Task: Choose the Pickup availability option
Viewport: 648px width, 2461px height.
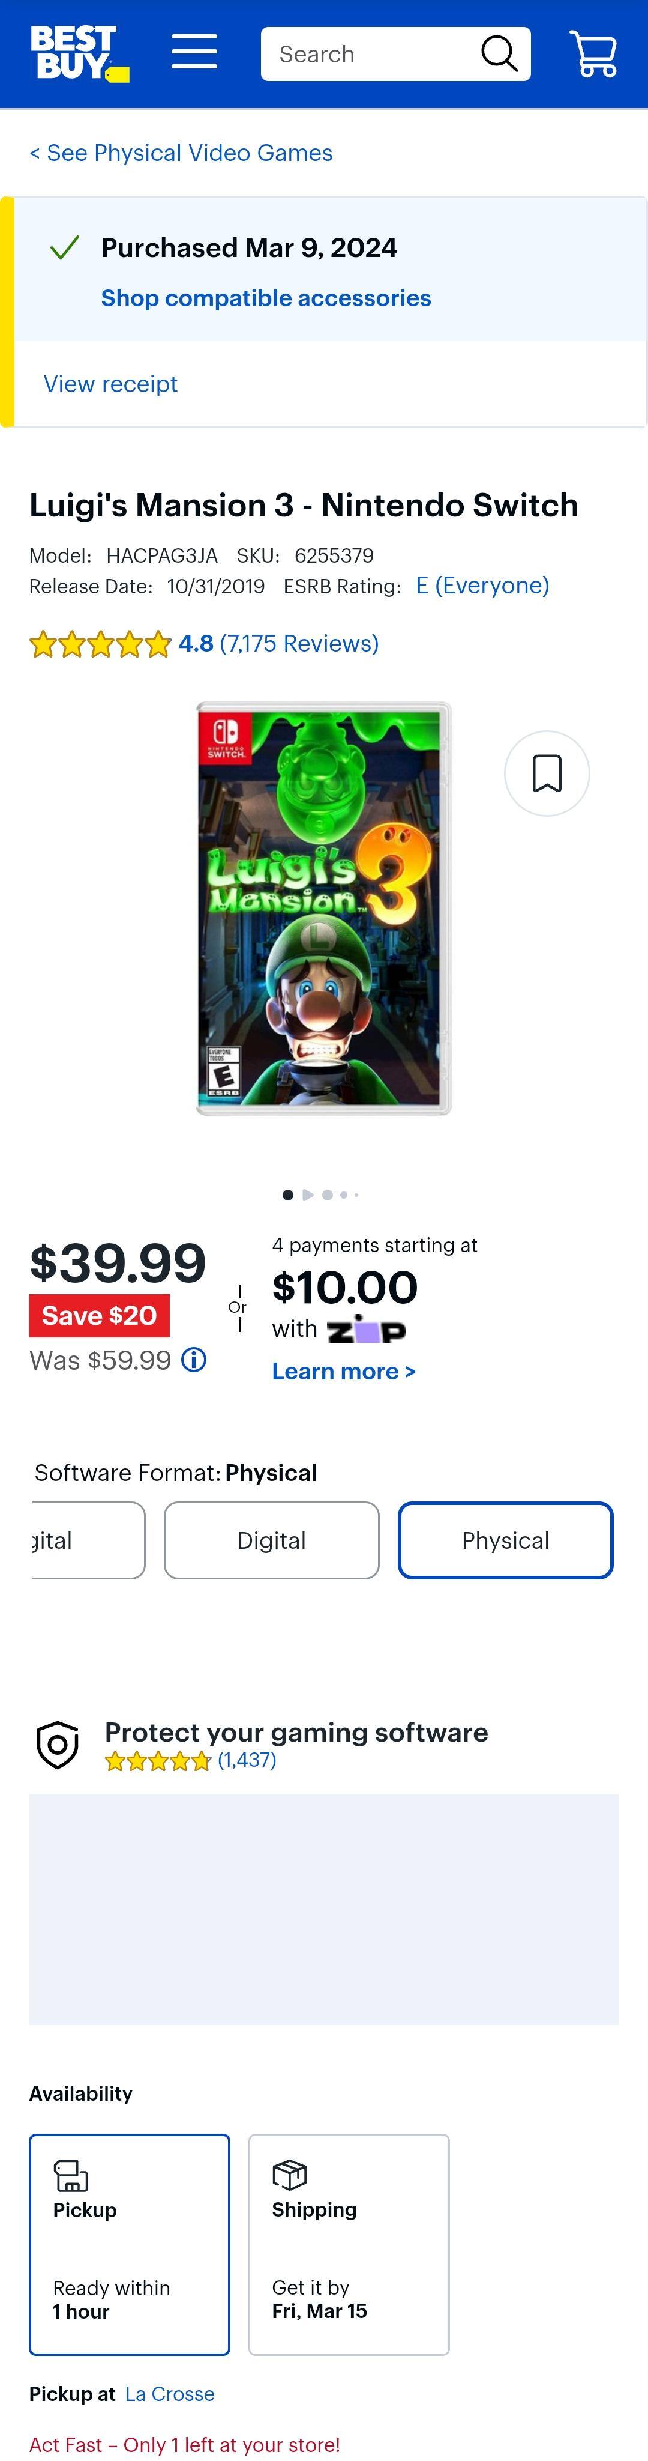Action: pos(129,2244)
